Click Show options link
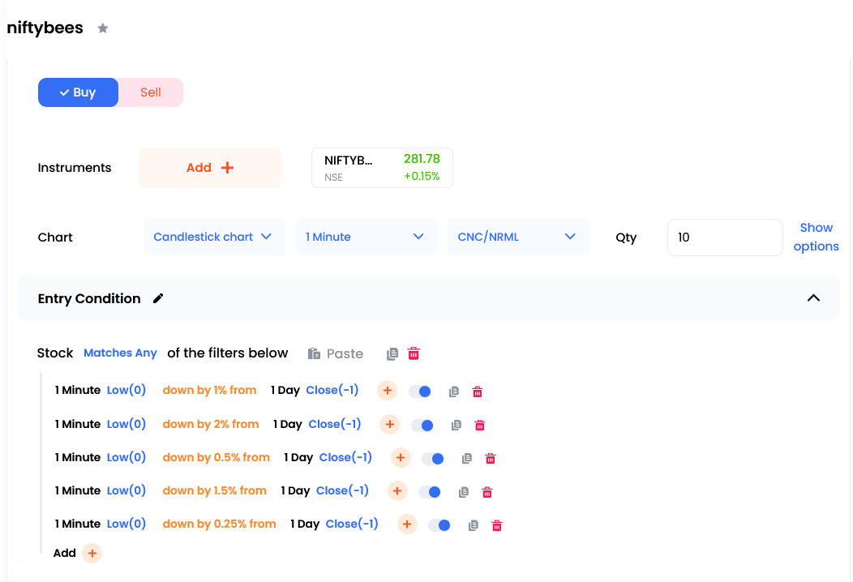The width and height of the screenshot is (853, 582). click(816, 237)
